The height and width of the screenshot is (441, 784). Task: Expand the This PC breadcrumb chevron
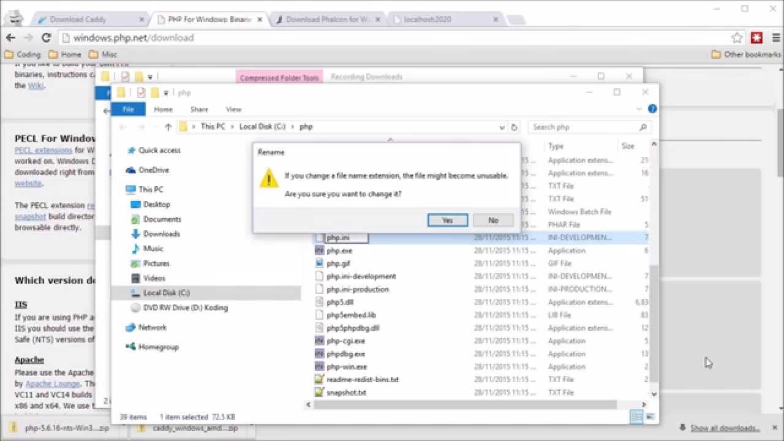tap(232, 127)
